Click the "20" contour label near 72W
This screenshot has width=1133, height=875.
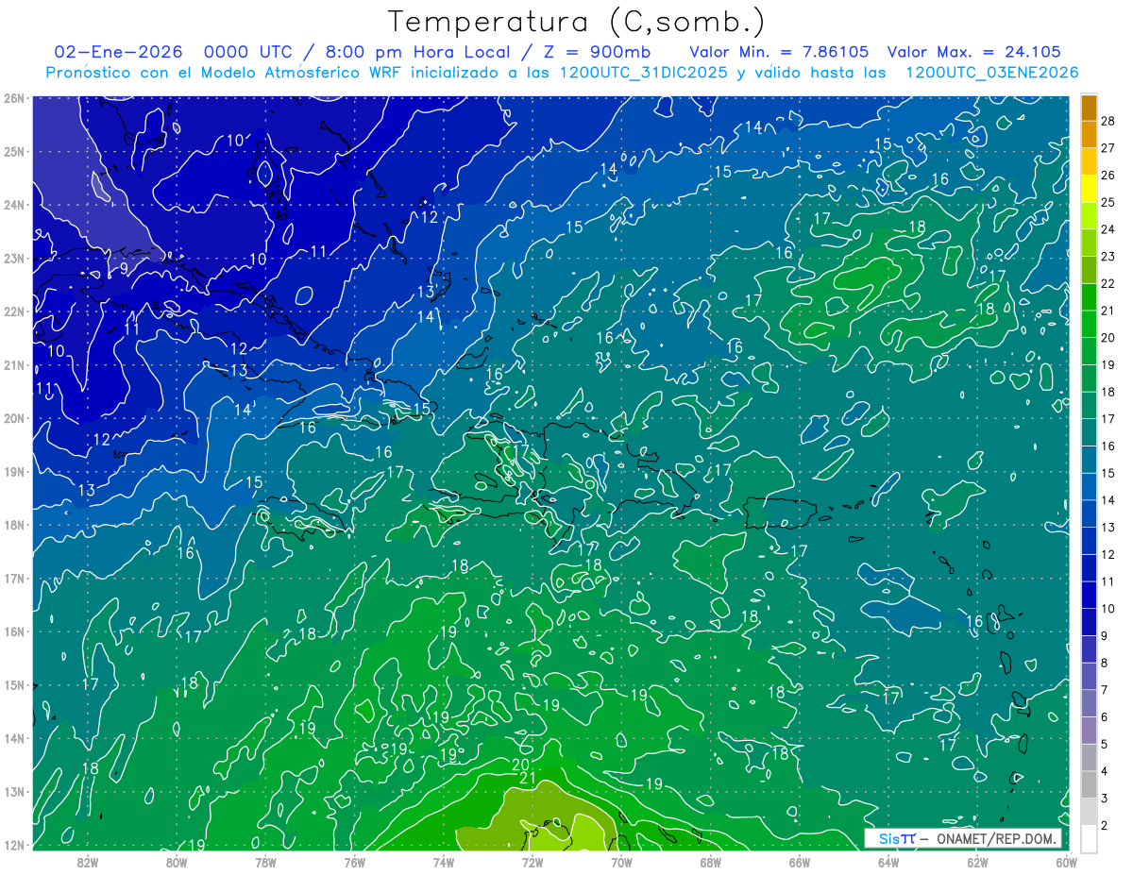[520, 765]
